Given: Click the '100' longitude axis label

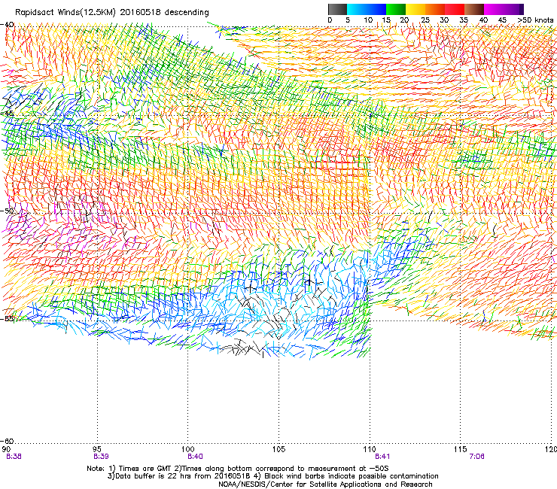Looking at the screenshot, I should coord(188,449).
